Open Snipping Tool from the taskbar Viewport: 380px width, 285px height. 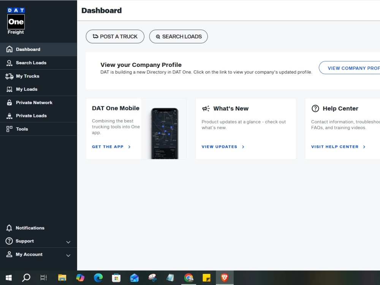tap(152, 278)
